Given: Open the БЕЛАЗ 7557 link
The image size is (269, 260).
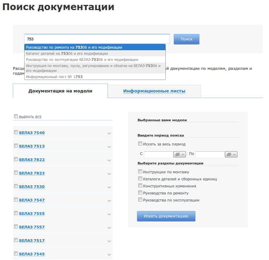Looking at the screenshot, I should tap(32, 227).
